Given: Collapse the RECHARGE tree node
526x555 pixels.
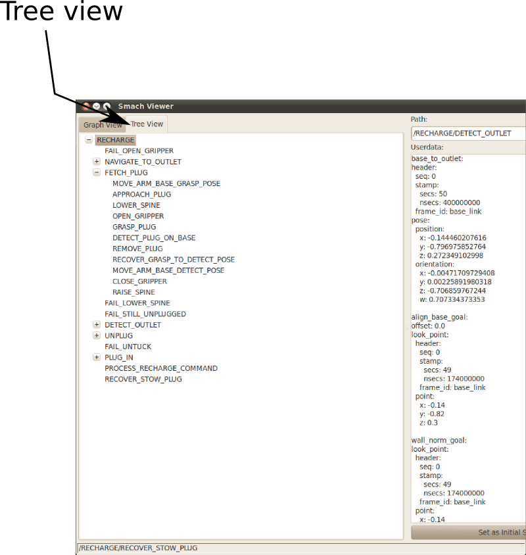Looking at the screenshot, I should [89, 140].
